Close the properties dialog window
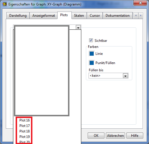149x144 pixels. 140,3
